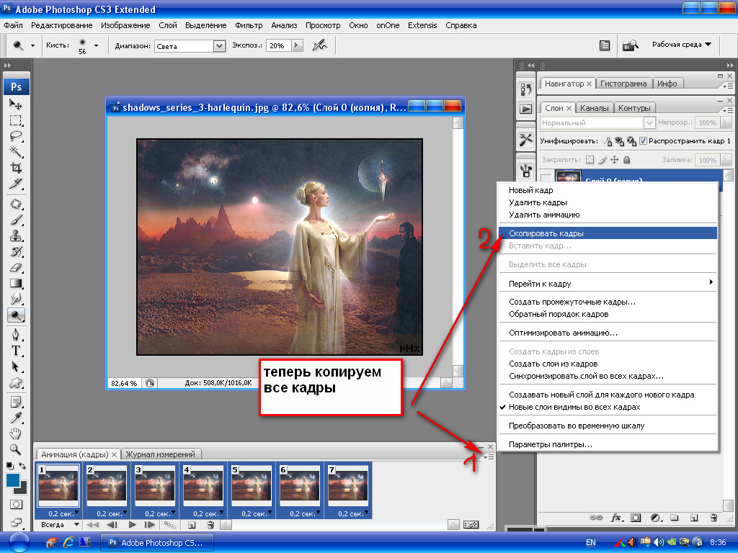Open the Экспоз. exposure slider arrow
Screen dimensions: 738x553
pyautogui.click(x=296, y=45)
